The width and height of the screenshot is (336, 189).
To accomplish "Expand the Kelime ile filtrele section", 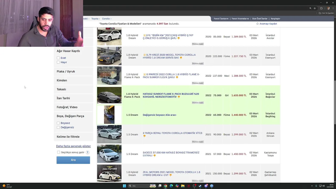I will (73, 136).
